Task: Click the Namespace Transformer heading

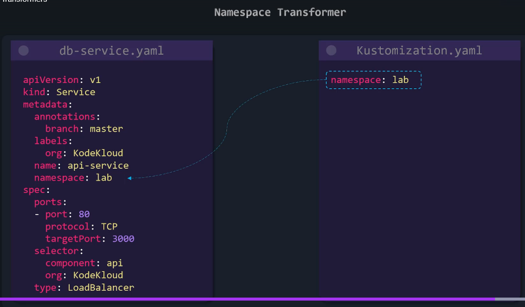Action: coord(280,12)
